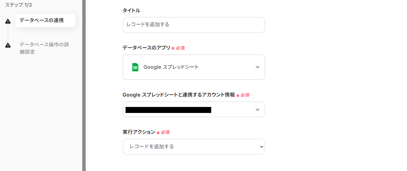This screenshot has height=171, width=407.
Task: Switch to データベースの連携 step
Action: coord(42,21)
